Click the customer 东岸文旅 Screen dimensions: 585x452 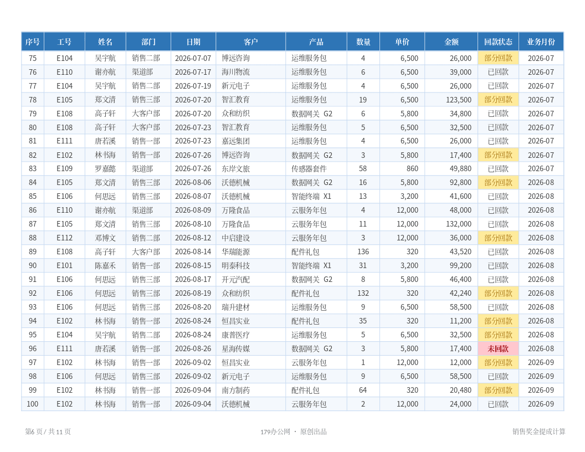(236, 169)
